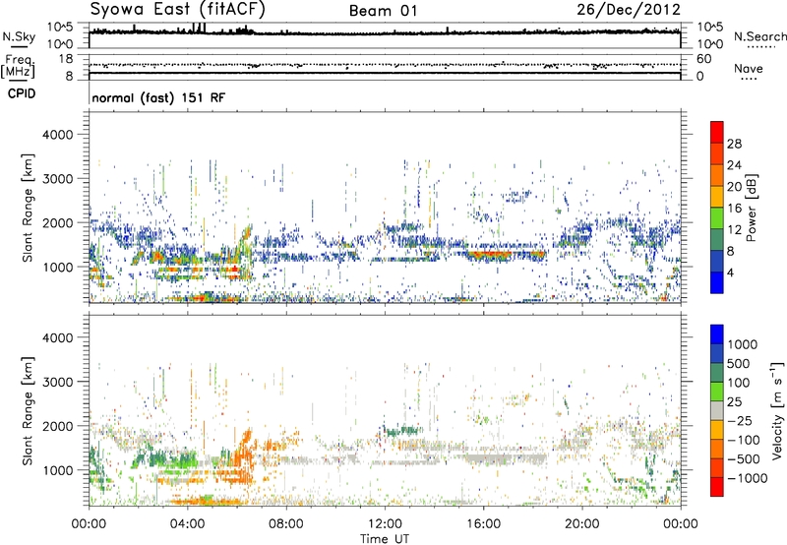Click the "Power [dB]" colorbar title
This screenshot has height=545, width=787.
click(x=752, y=208)
